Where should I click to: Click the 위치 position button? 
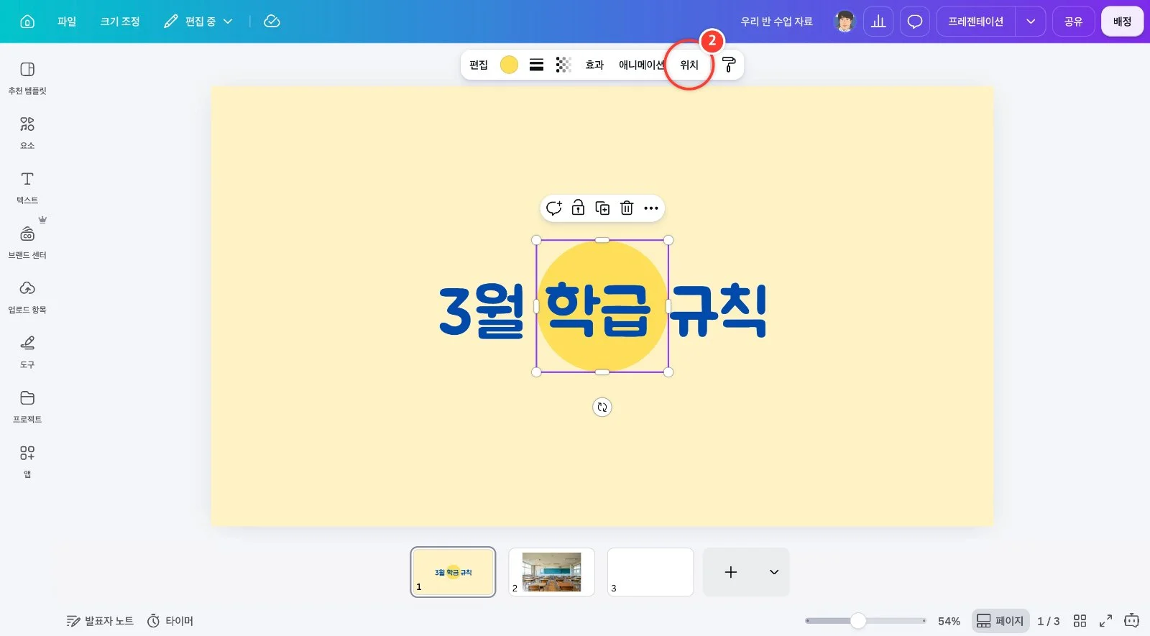(689, 65)
